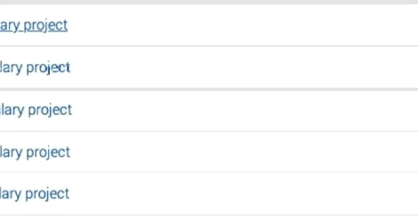
Task: Open the underlined project link in first row
Action: 33,26
